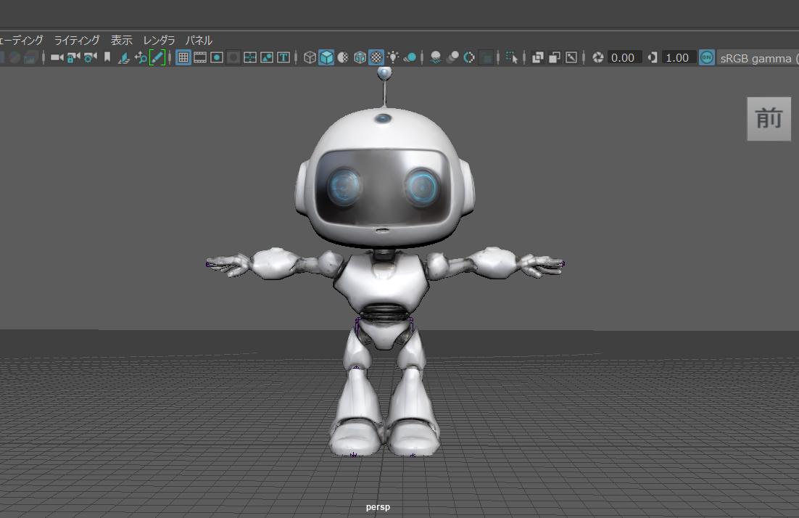Toggle the Motion Blur icon
799x518 pixels.
452,57
